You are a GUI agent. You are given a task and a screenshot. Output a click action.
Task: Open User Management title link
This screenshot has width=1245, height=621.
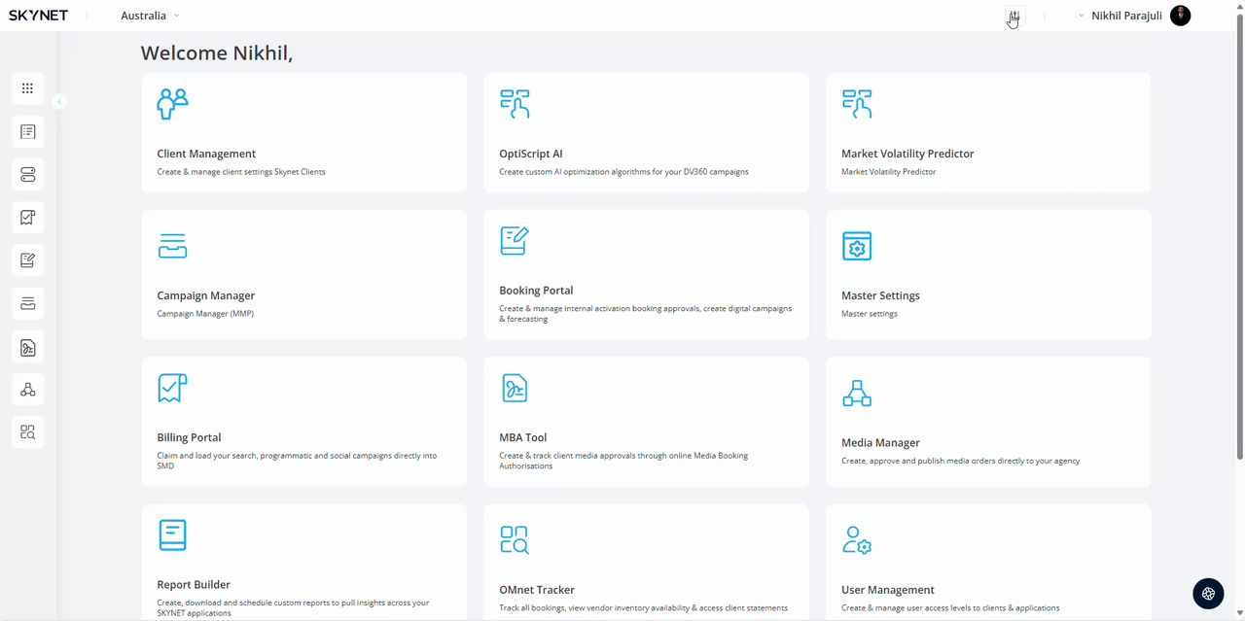click(x=888, y=590)
